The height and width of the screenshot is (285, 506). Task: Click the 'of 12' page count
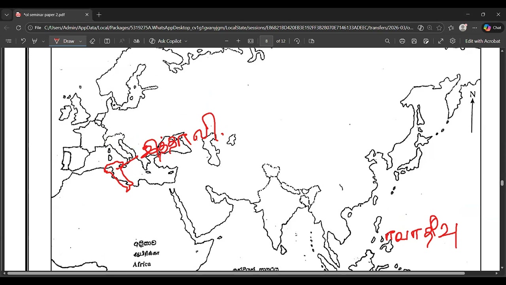point(281,41)
